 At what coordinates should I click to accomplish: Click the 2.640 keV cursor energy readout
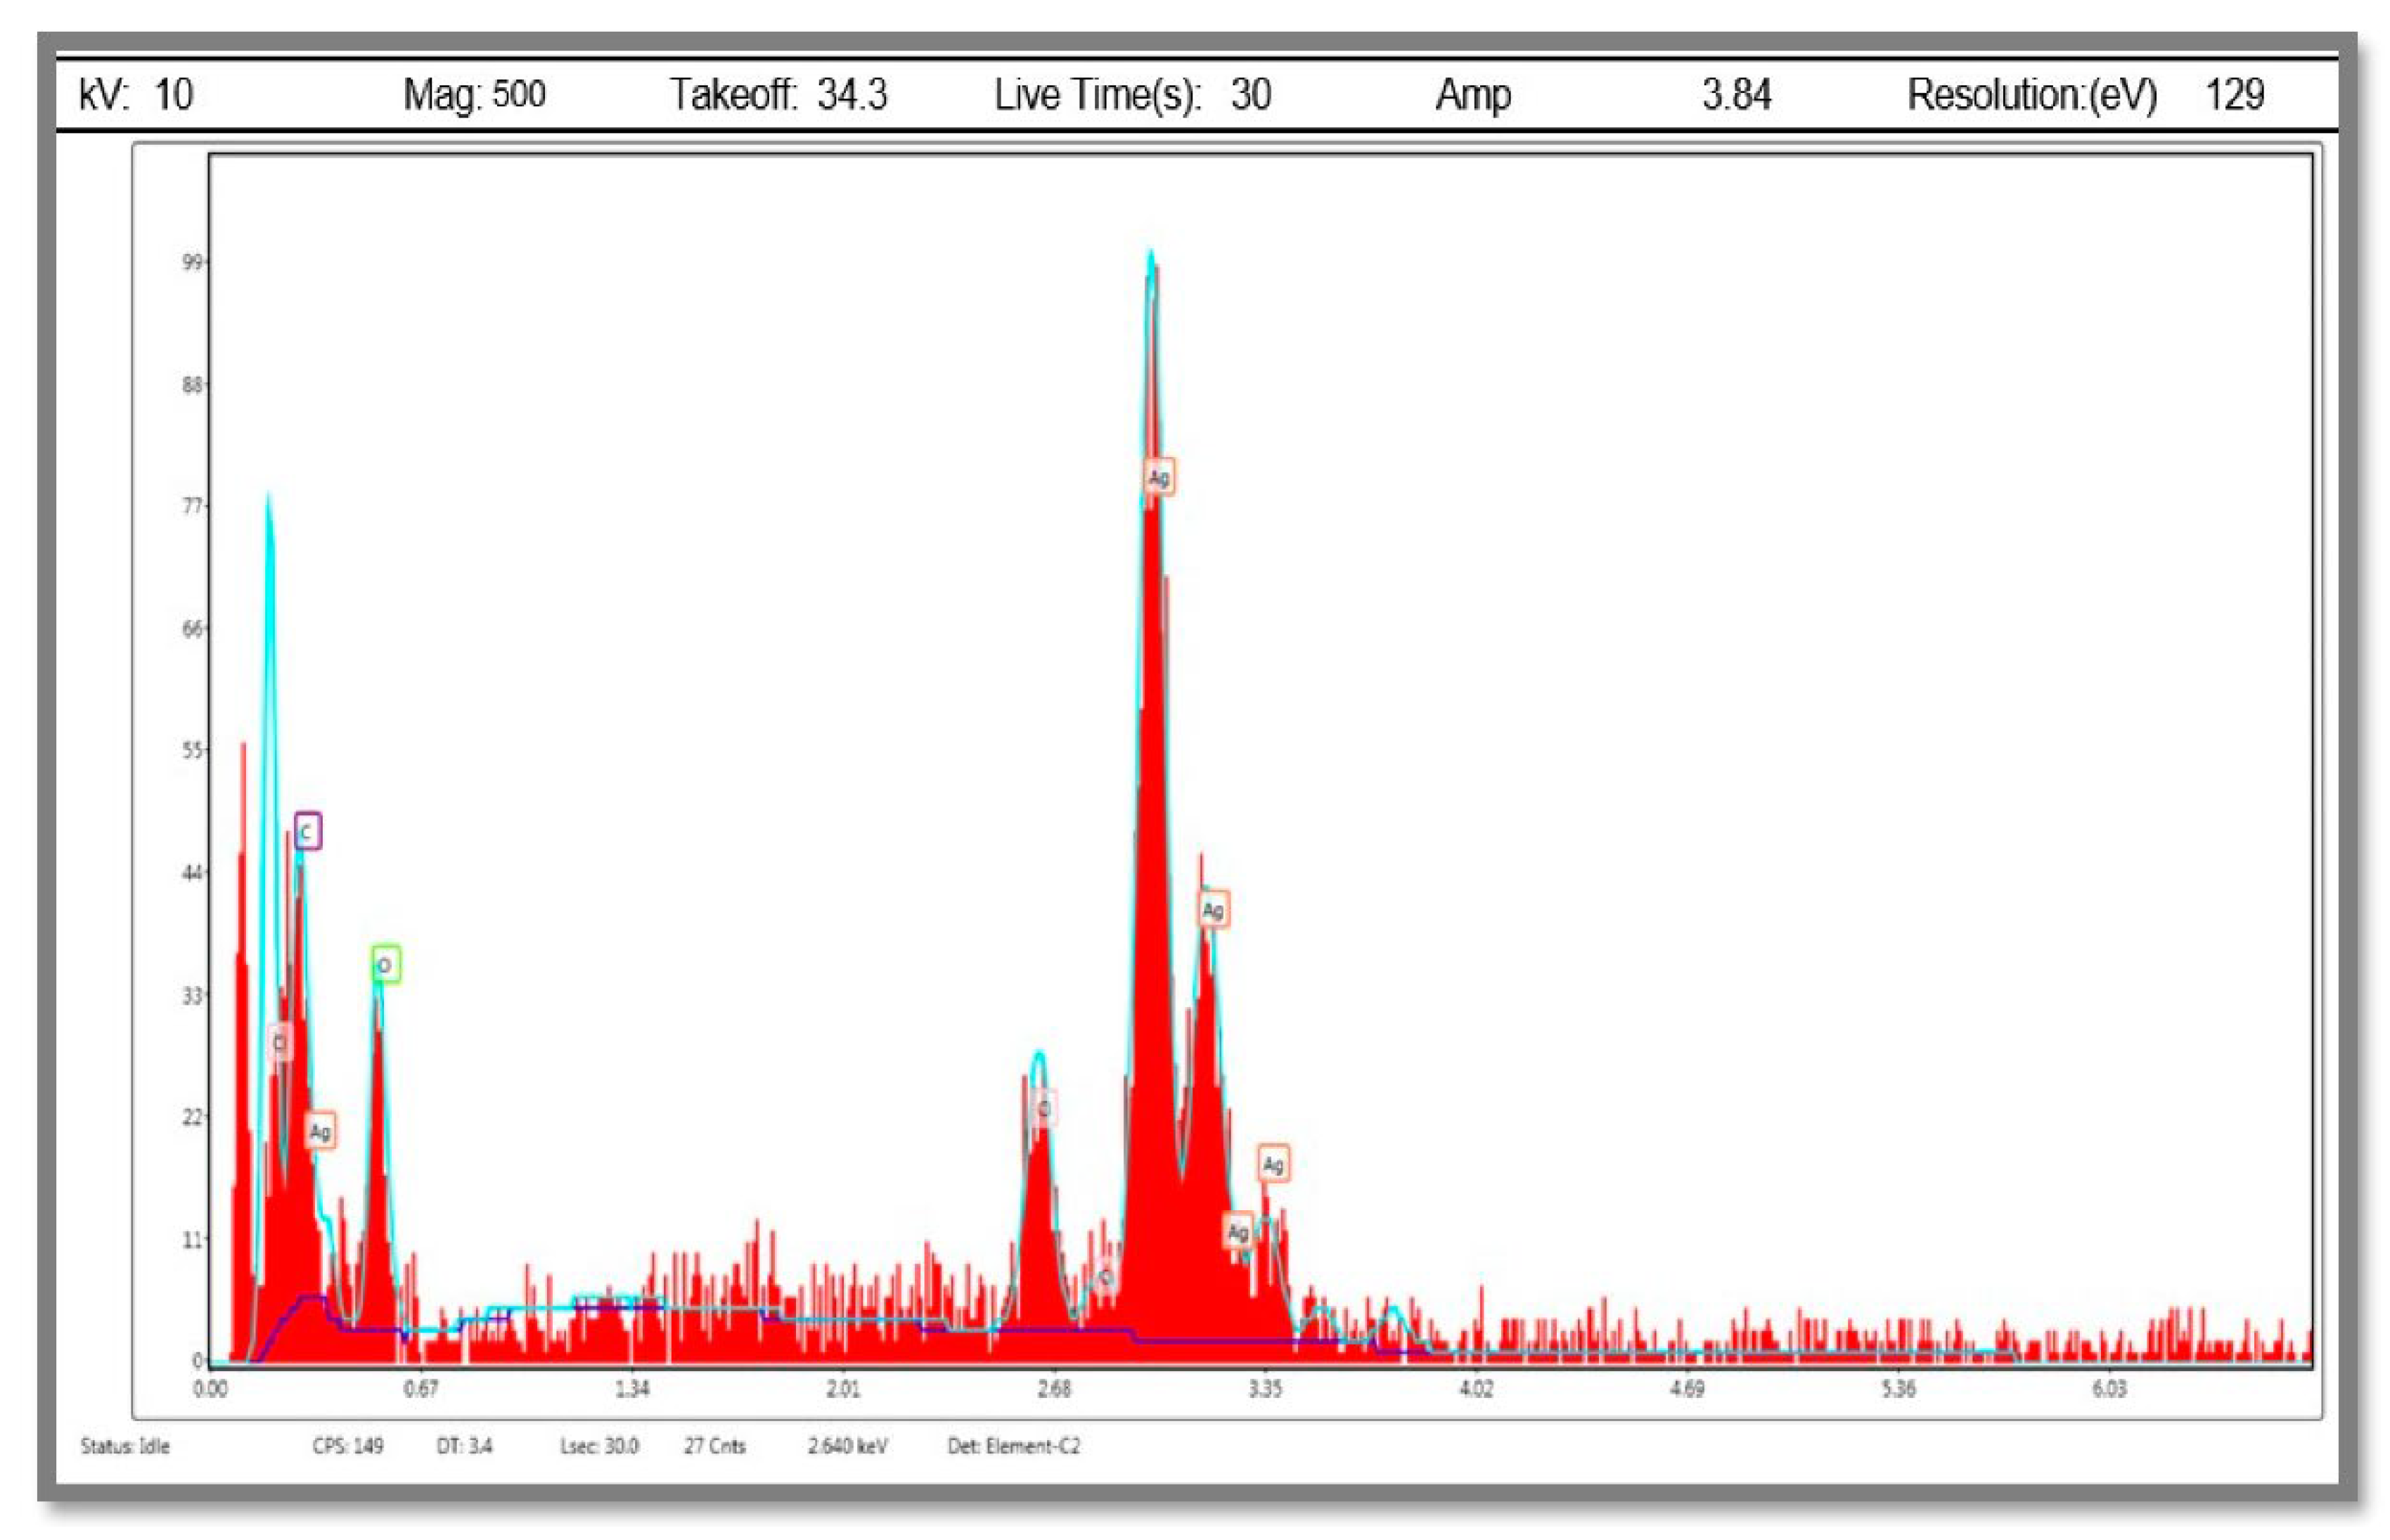(x=847, y=1446)
